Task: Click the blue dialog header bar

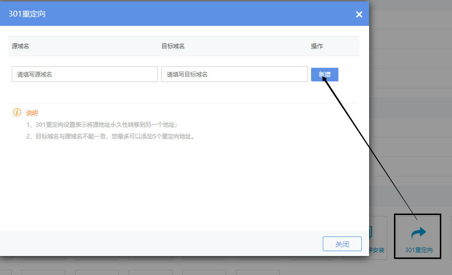Action: tap(195, 14)
